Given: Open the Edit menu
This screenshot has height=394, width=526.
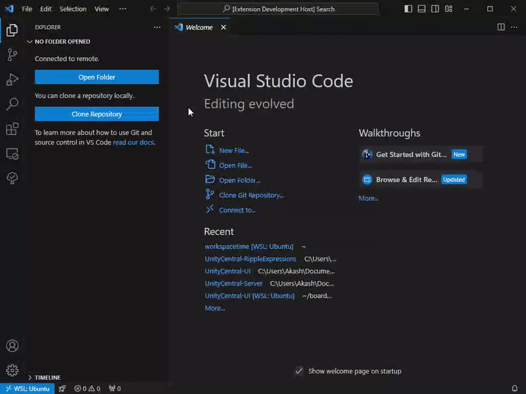Looking at the screenshot, I should [x=45, y=9].
